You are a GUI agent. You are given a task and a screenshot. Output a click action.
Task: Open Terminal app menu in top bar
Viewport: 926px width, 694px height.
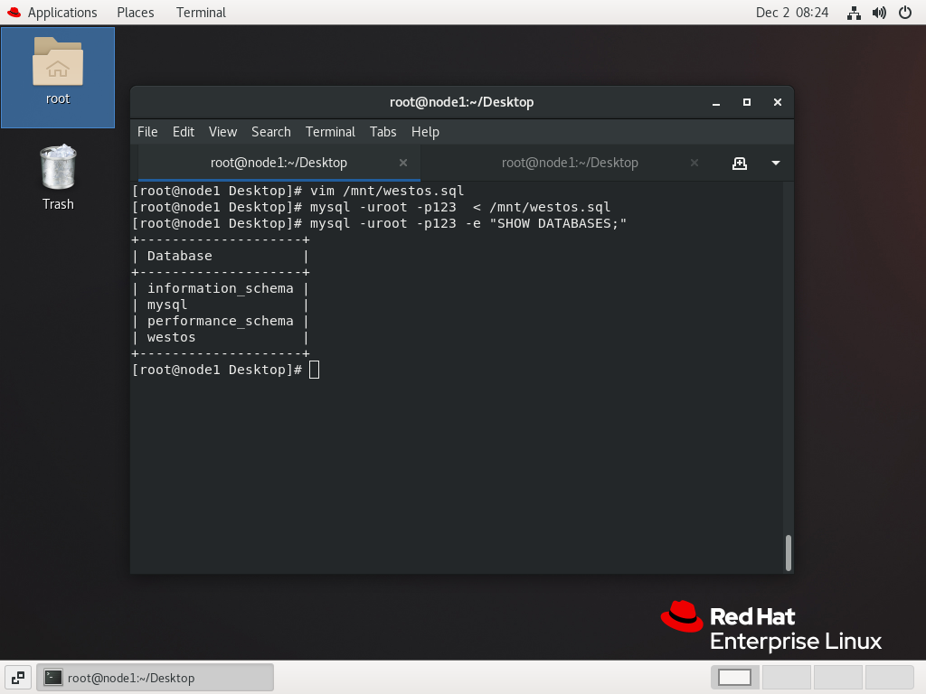coord(201,13)
